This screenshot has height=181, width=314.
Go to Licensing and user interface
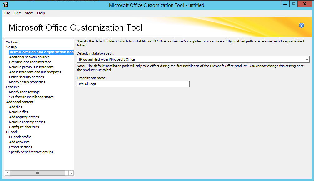pyautogui.click(x=30, y=62)
